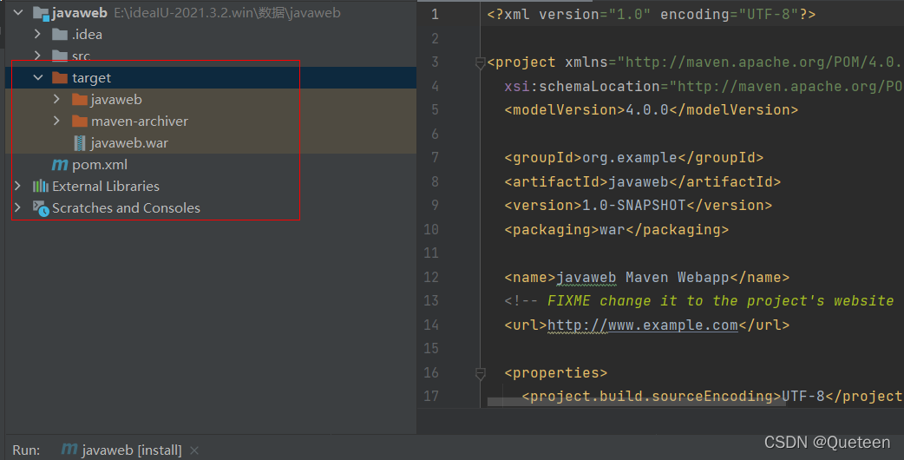The width and height of the screenshot is (904, 460).
Task: Click the version 1.0-SNAPSHOT text
Action: [x=639, y=205]
